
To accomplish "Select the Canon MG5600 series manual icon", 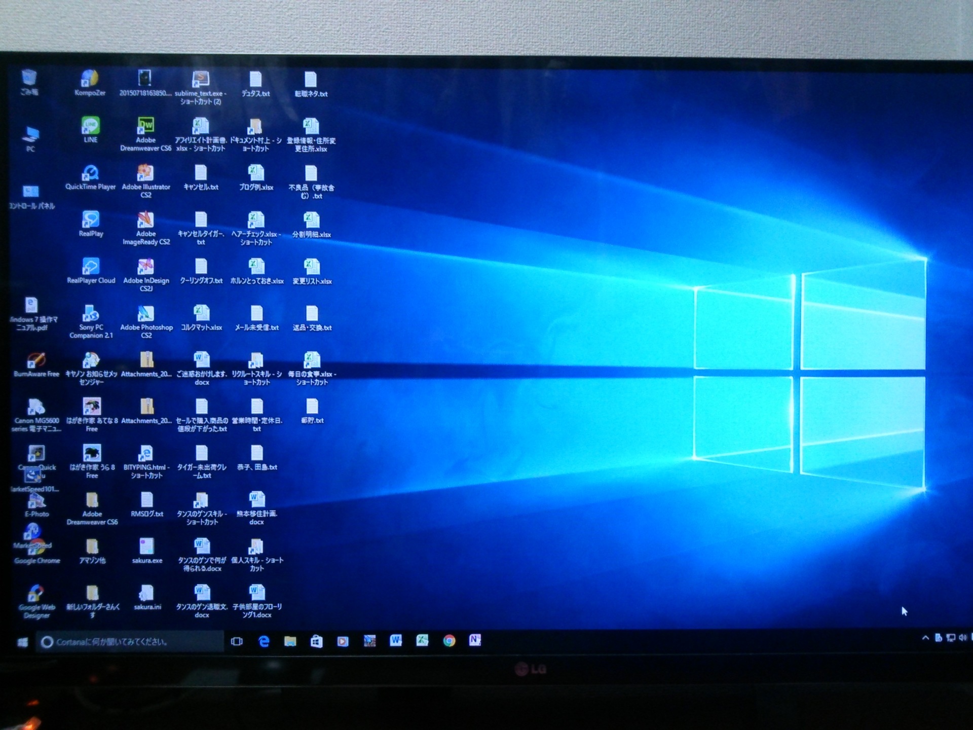I will pos(36,415).
